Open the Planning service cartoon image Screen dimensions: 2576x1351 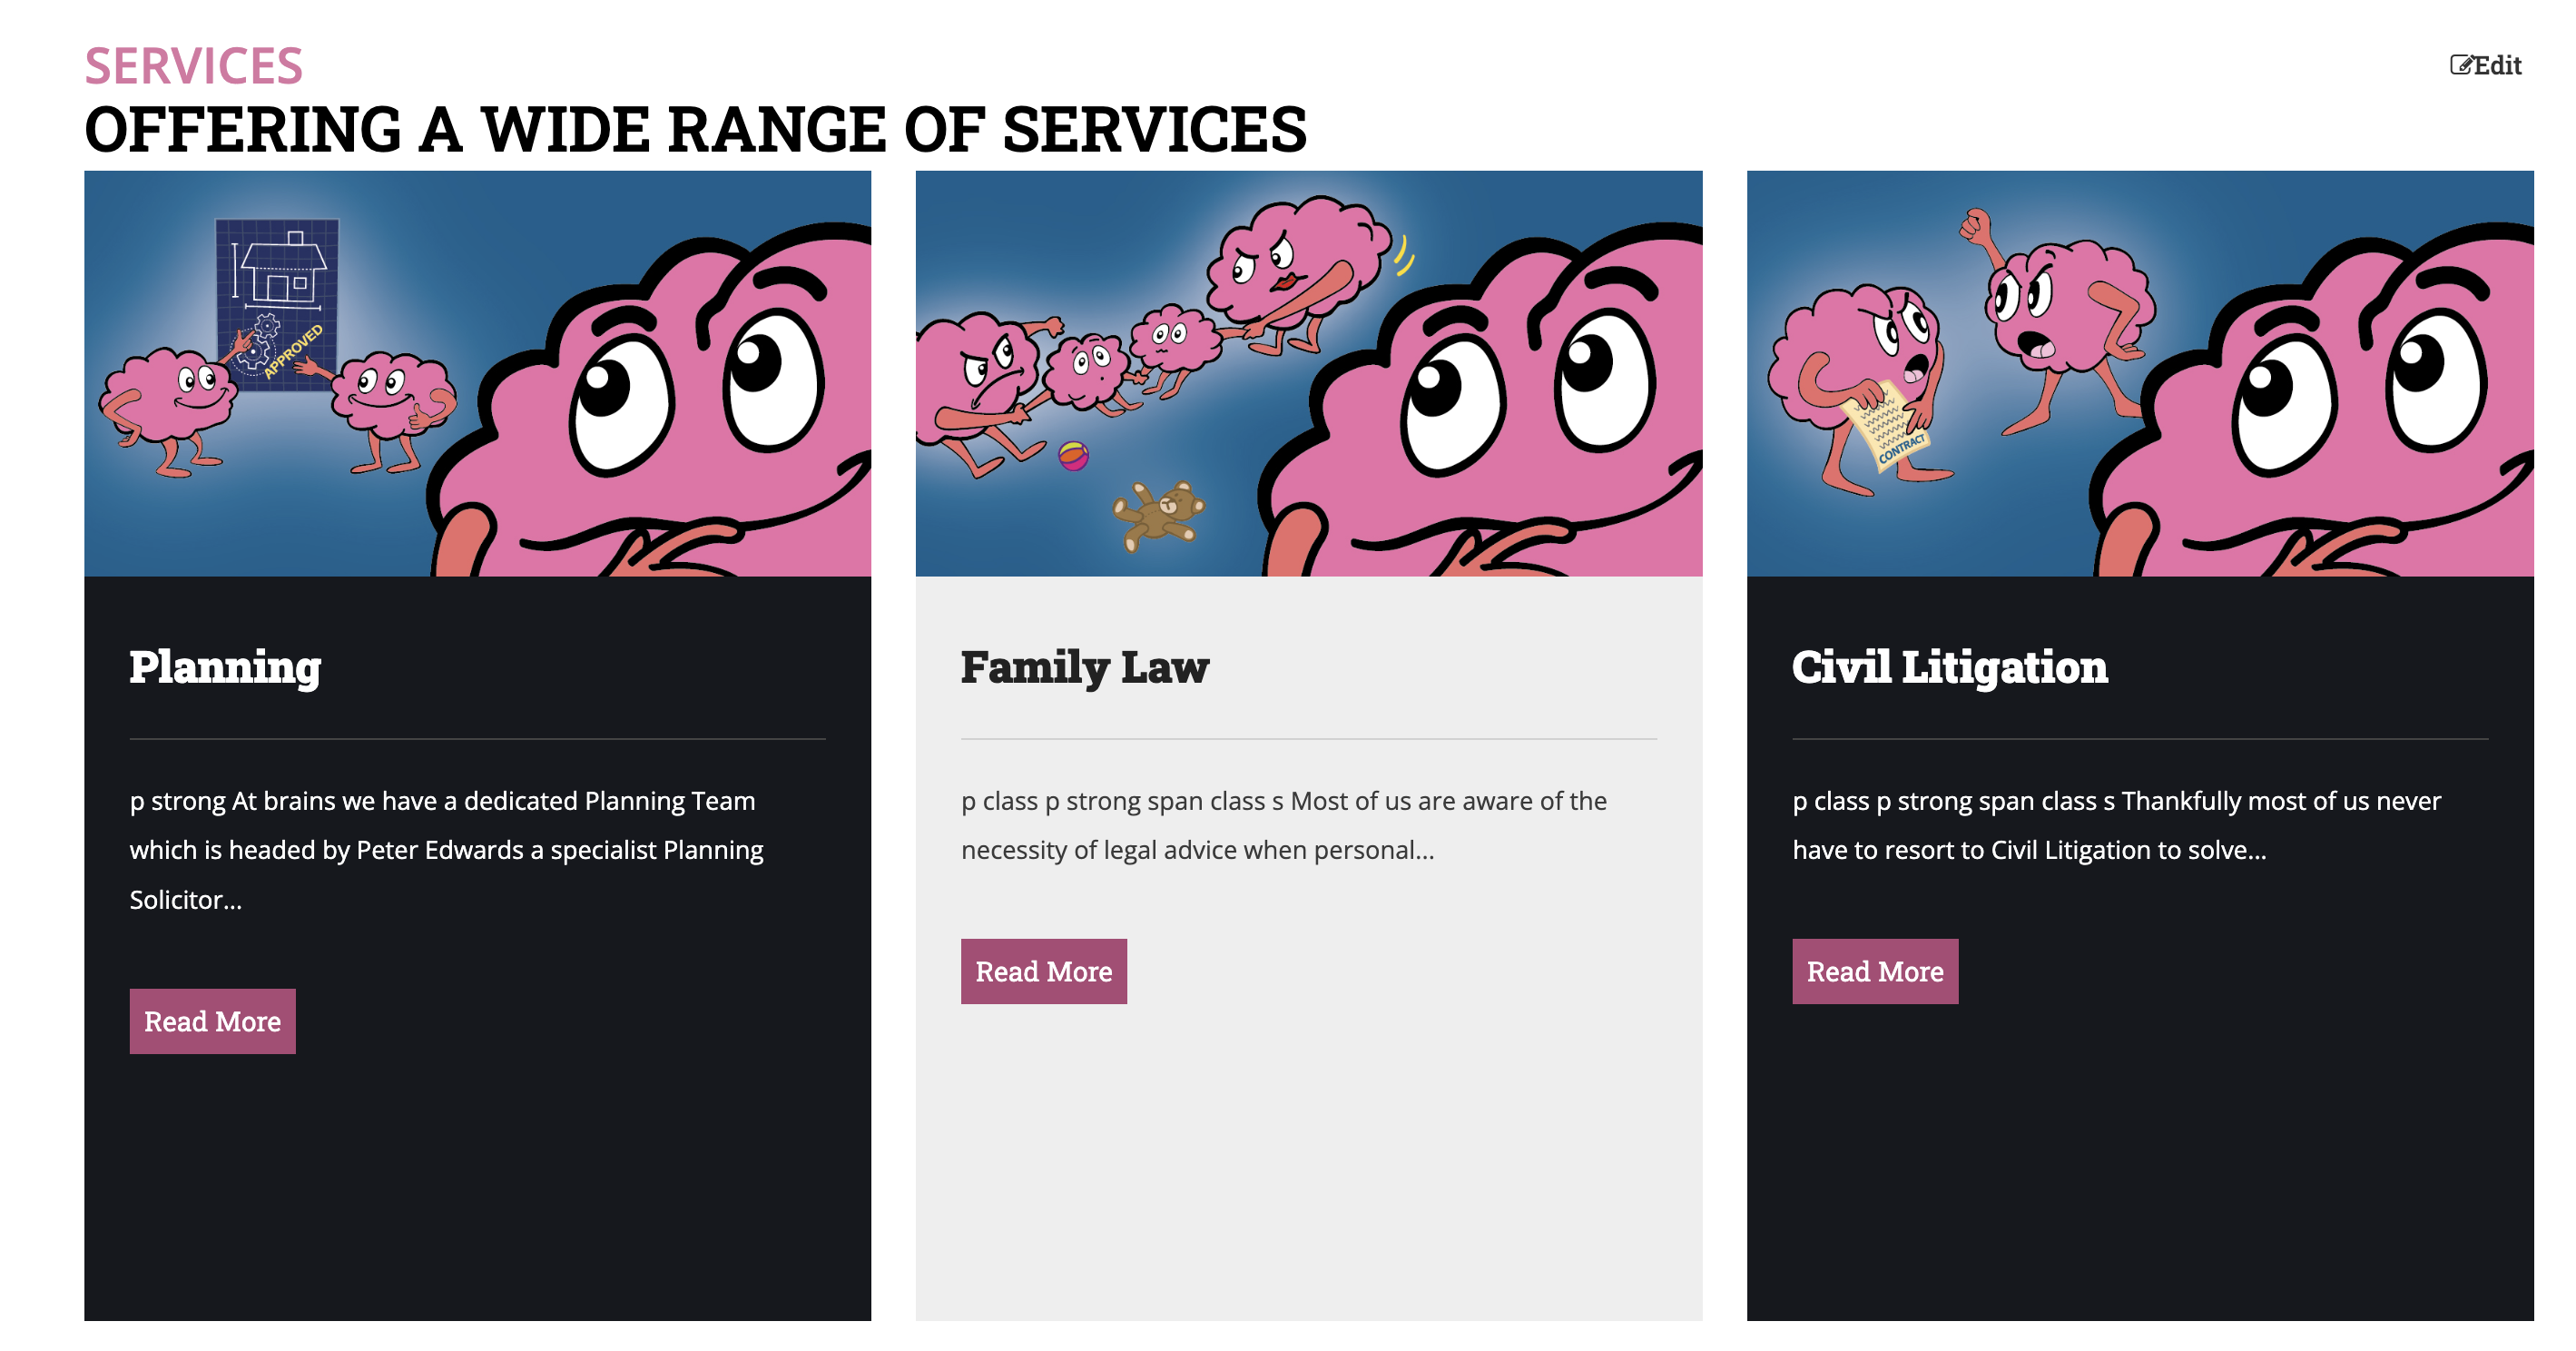click(477, 373)
